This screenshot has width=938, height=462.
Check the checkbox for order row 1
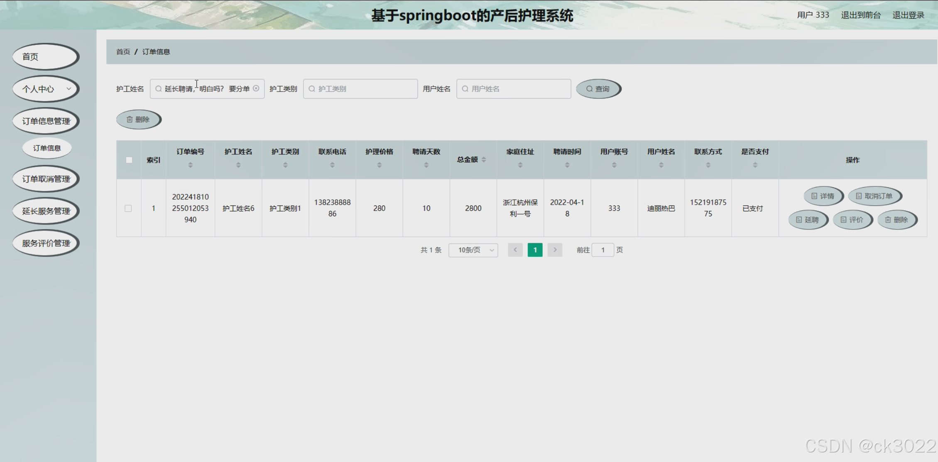pyautogui.click(x=128, y=208)
